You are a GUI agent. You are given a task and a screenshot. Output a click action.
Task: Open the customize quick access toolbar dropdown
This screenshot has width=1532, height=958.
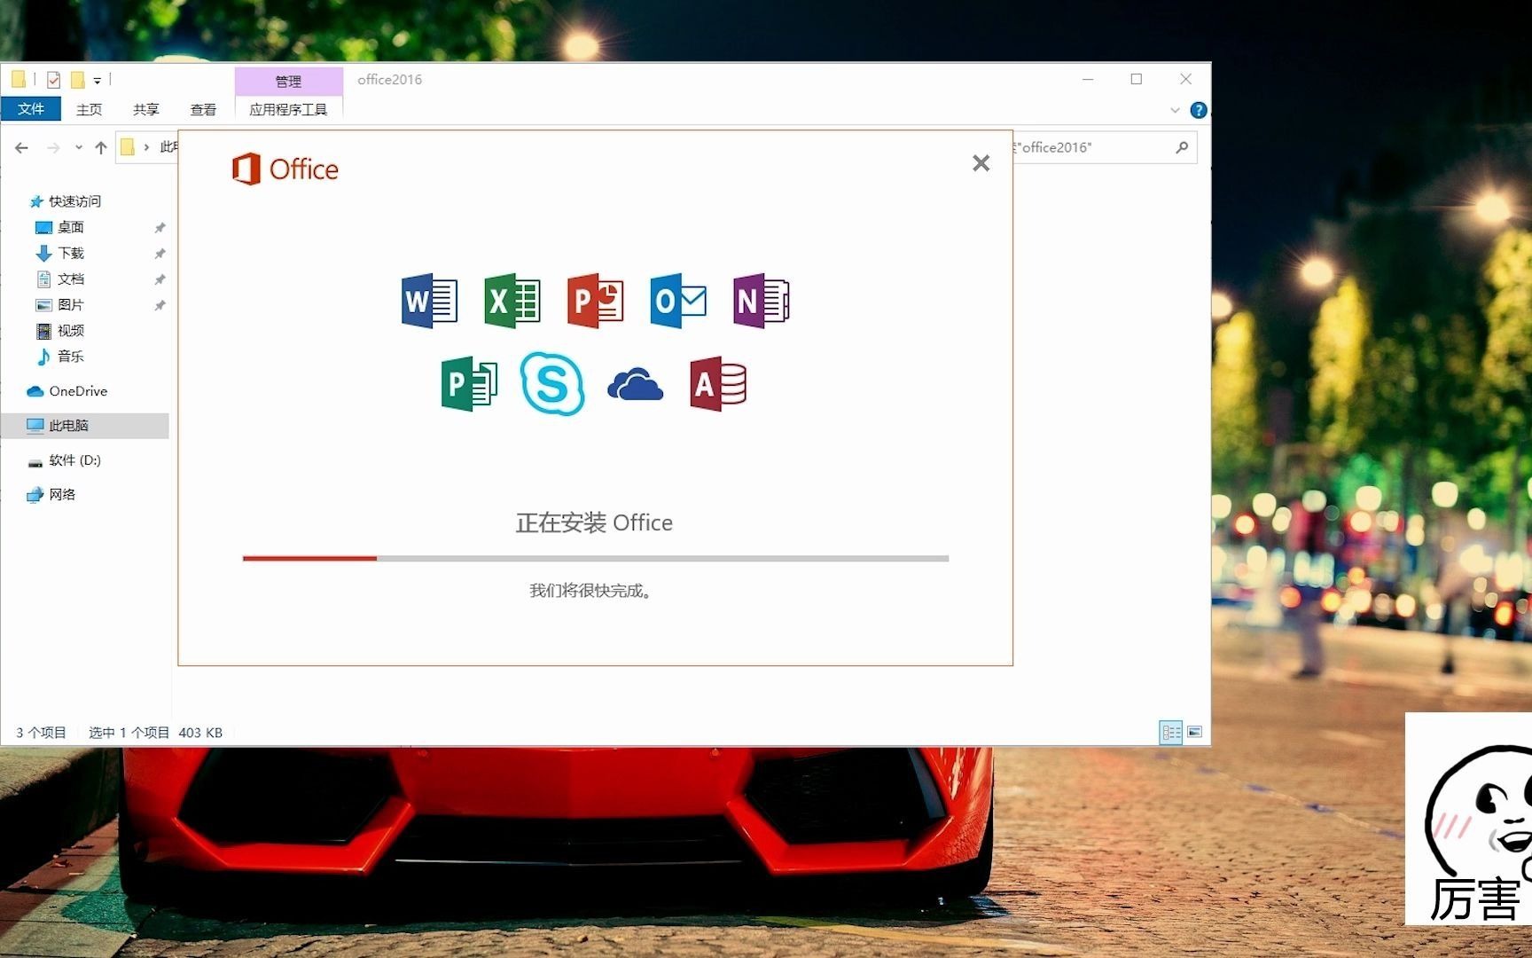point(97,81)
